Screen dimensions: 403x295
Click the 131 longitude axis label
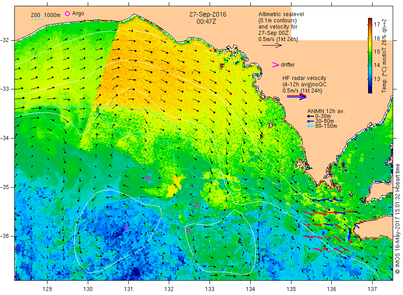click(129, 289)
